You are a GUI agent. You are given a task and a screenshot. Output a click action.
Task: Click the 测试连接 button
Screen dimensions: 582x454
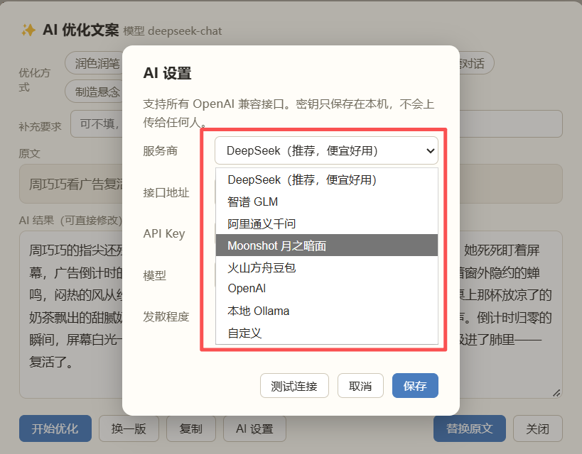(x=294, y=386)
